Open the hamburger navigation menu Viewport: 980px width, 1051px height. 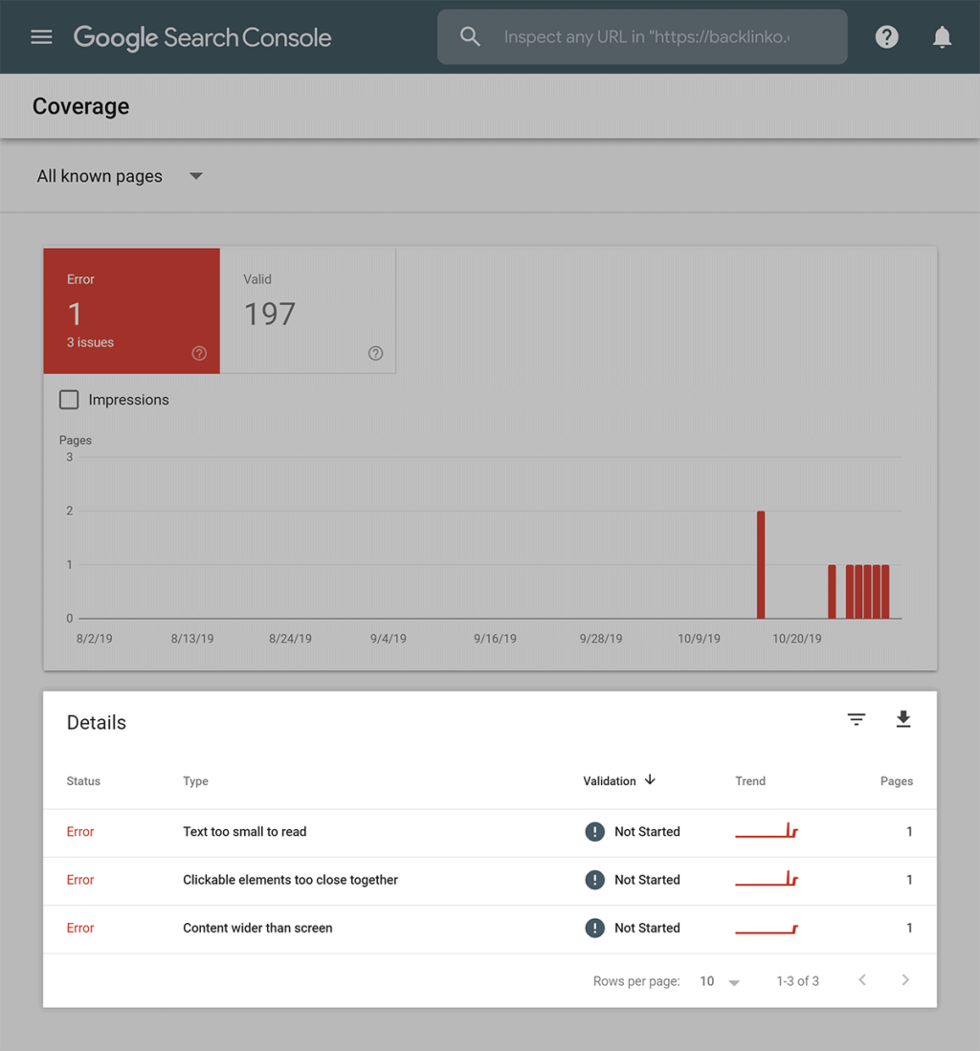click(x=41, y=37)
